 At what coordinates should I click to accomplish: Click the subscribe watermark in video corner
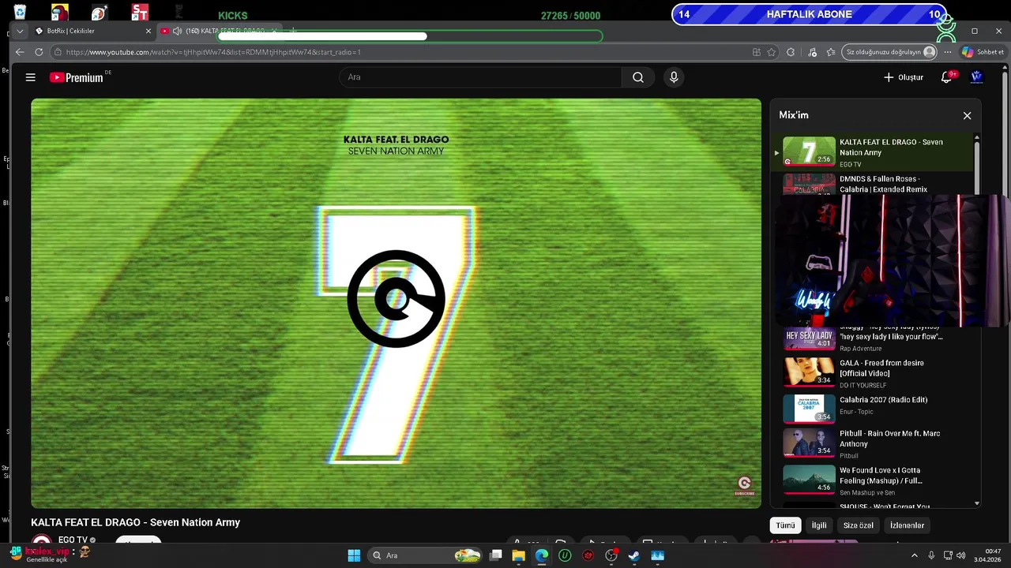click(x=744, y=486)
